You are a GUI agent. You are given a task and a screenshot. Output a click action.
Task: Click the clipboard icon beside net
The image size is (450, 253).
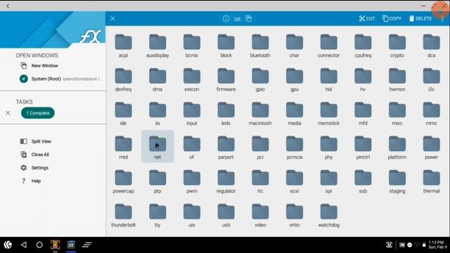[248, 19]
